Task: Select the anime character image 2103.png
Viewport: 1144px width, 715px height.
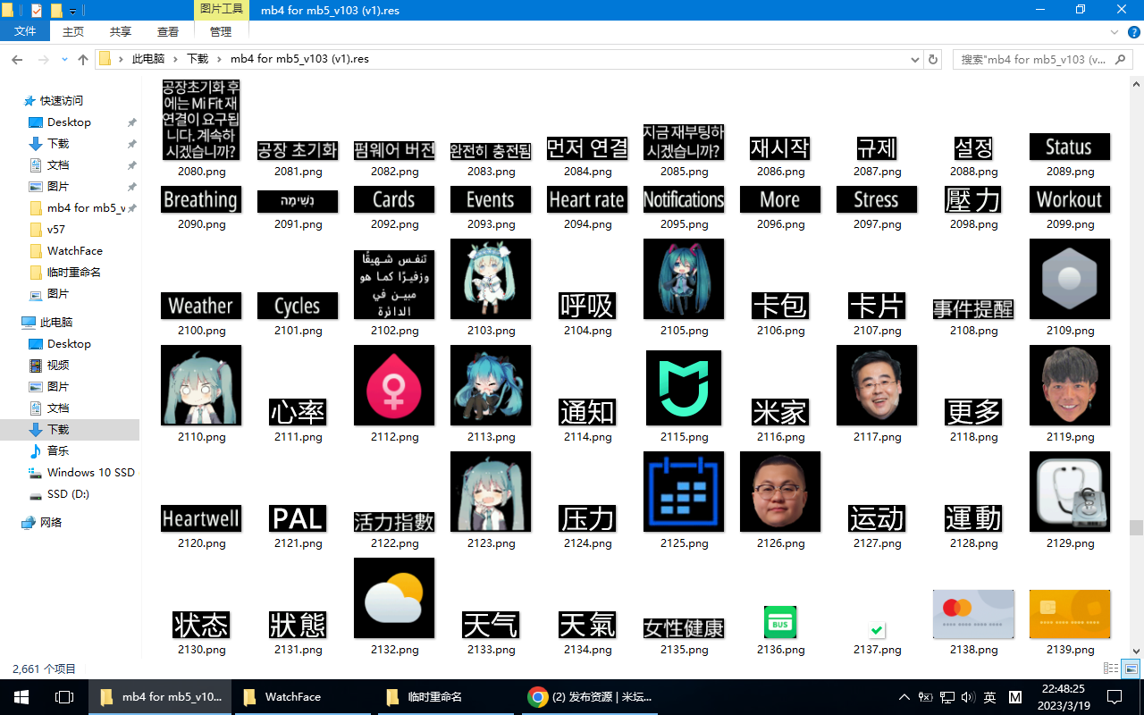Action: pos(491,279)
